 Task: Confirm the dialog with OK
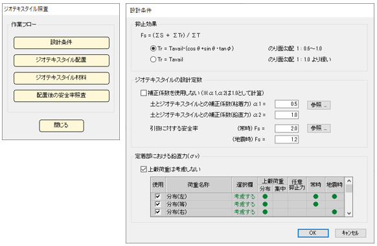[x=313, y=233]
